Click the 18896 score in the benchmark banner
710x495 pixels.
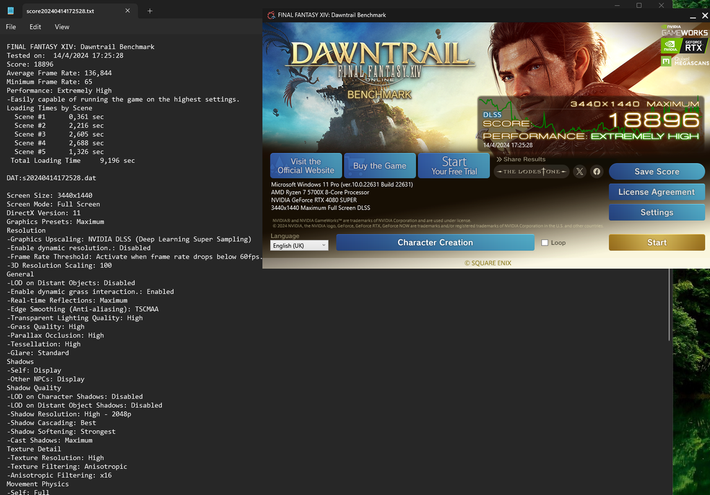click(654, 121)
